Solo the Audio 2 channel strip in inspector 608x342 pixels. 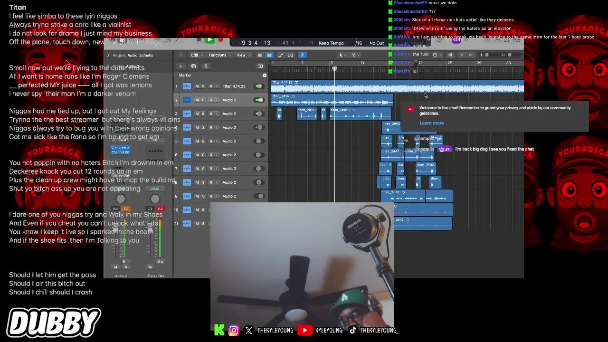click(x=125, y=267)
